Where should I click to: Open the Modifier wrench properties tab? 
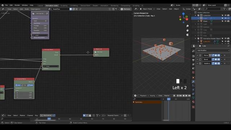point(193,82)
